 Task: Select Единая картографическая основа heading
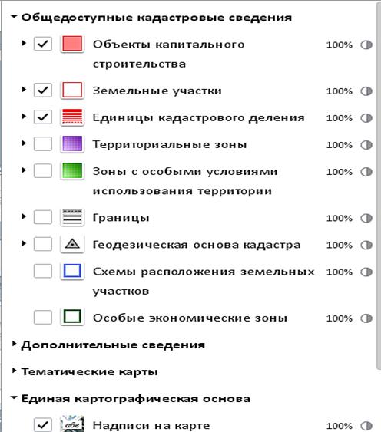(x=136, y=398)
